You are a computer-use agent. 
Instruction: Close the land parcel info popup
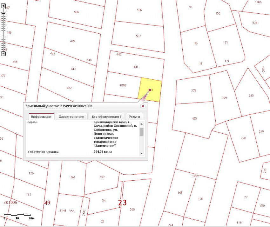143,106
